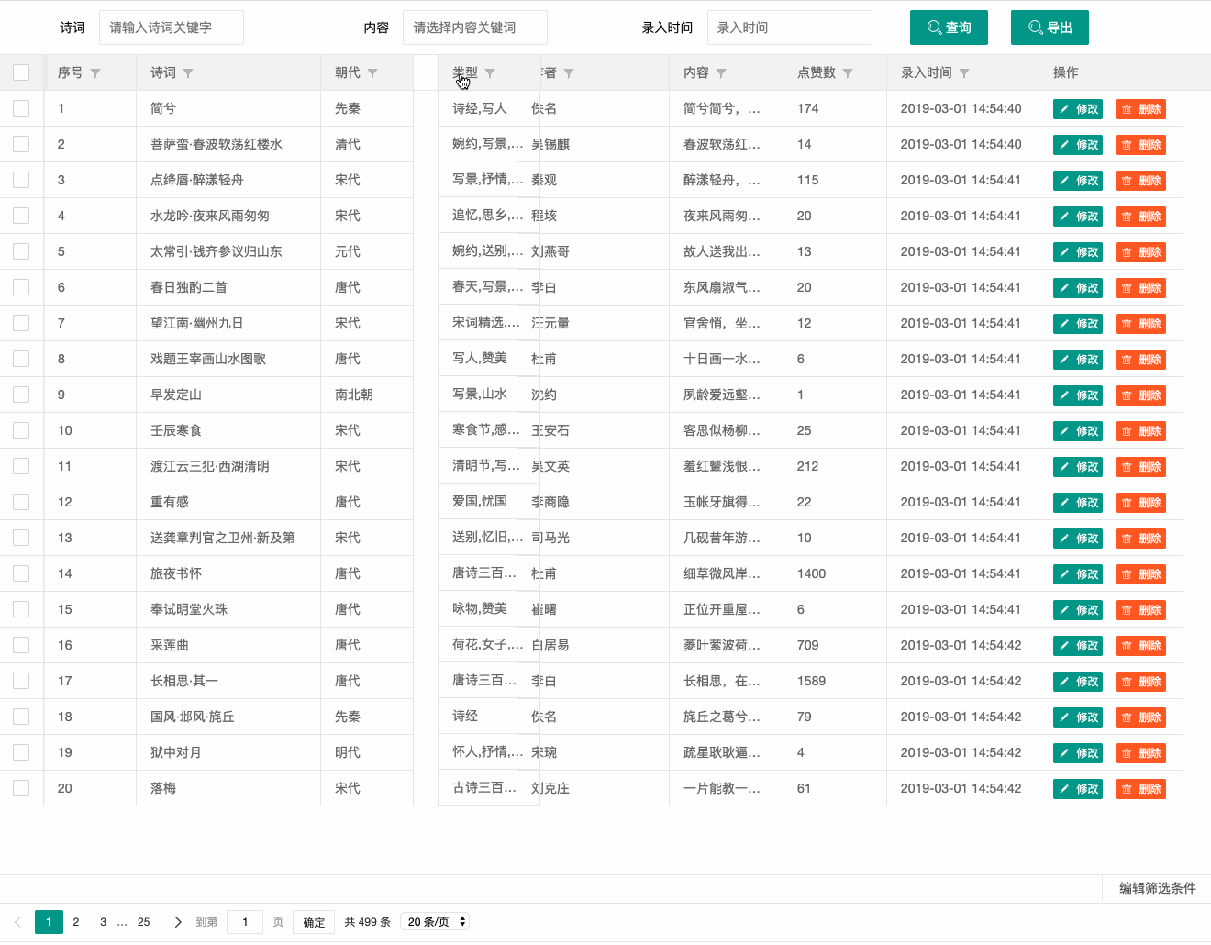The height and width of the screenshot is (945, 1211).
Task: Open the 录入时间 date picker field
Action: tap(790, 28)
